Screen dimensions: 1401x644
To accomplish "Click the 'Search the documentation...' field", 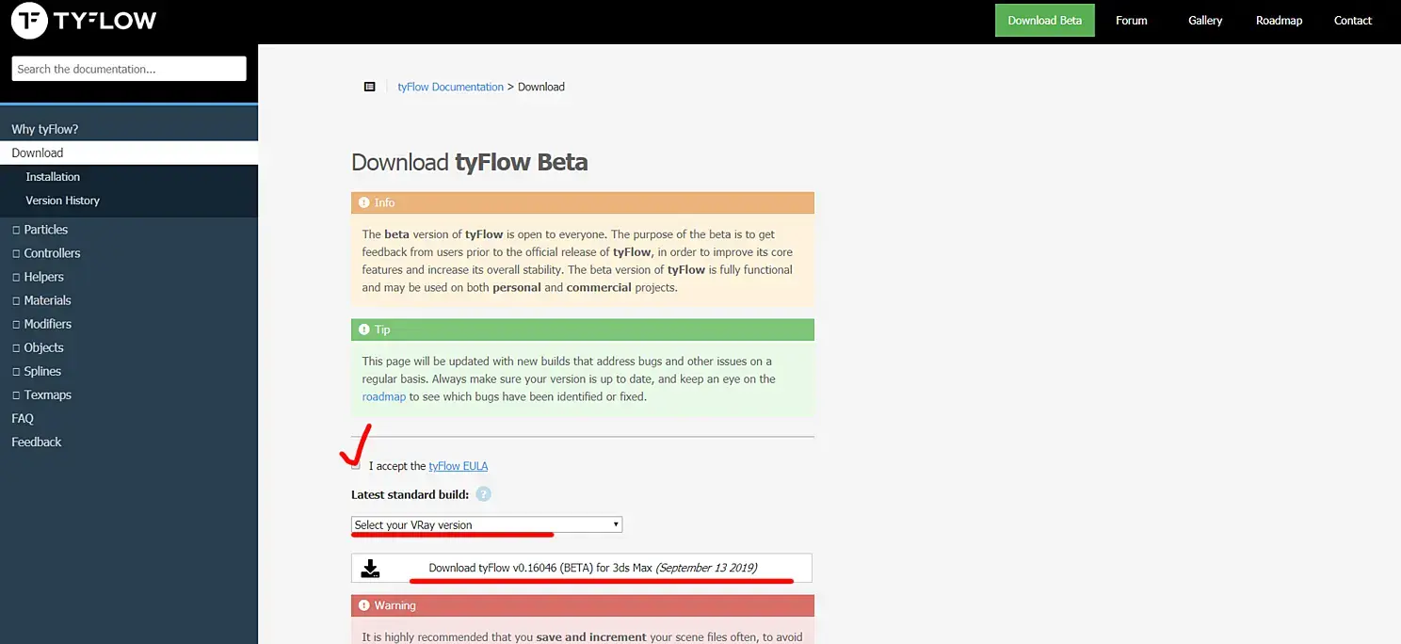I will point(129,69).
